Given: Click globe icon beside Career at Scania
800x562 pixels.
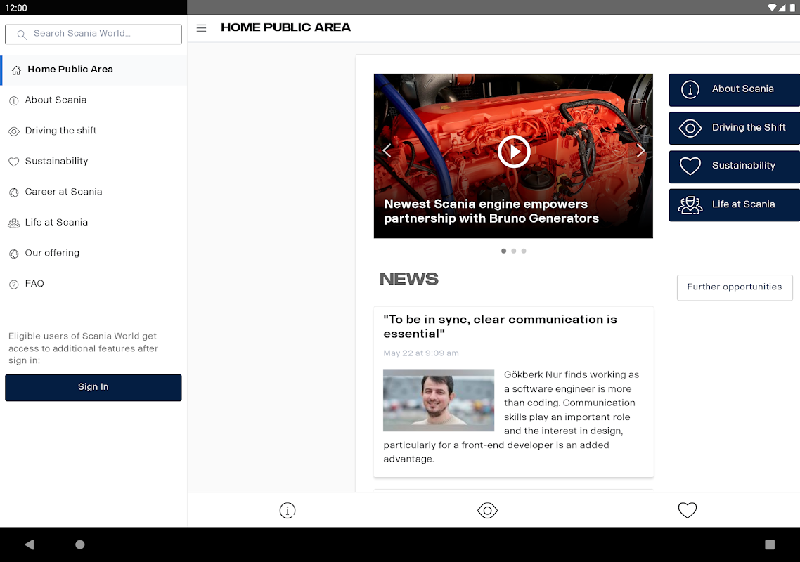Looking at the screenshot, I should click(x=14, y=192).
